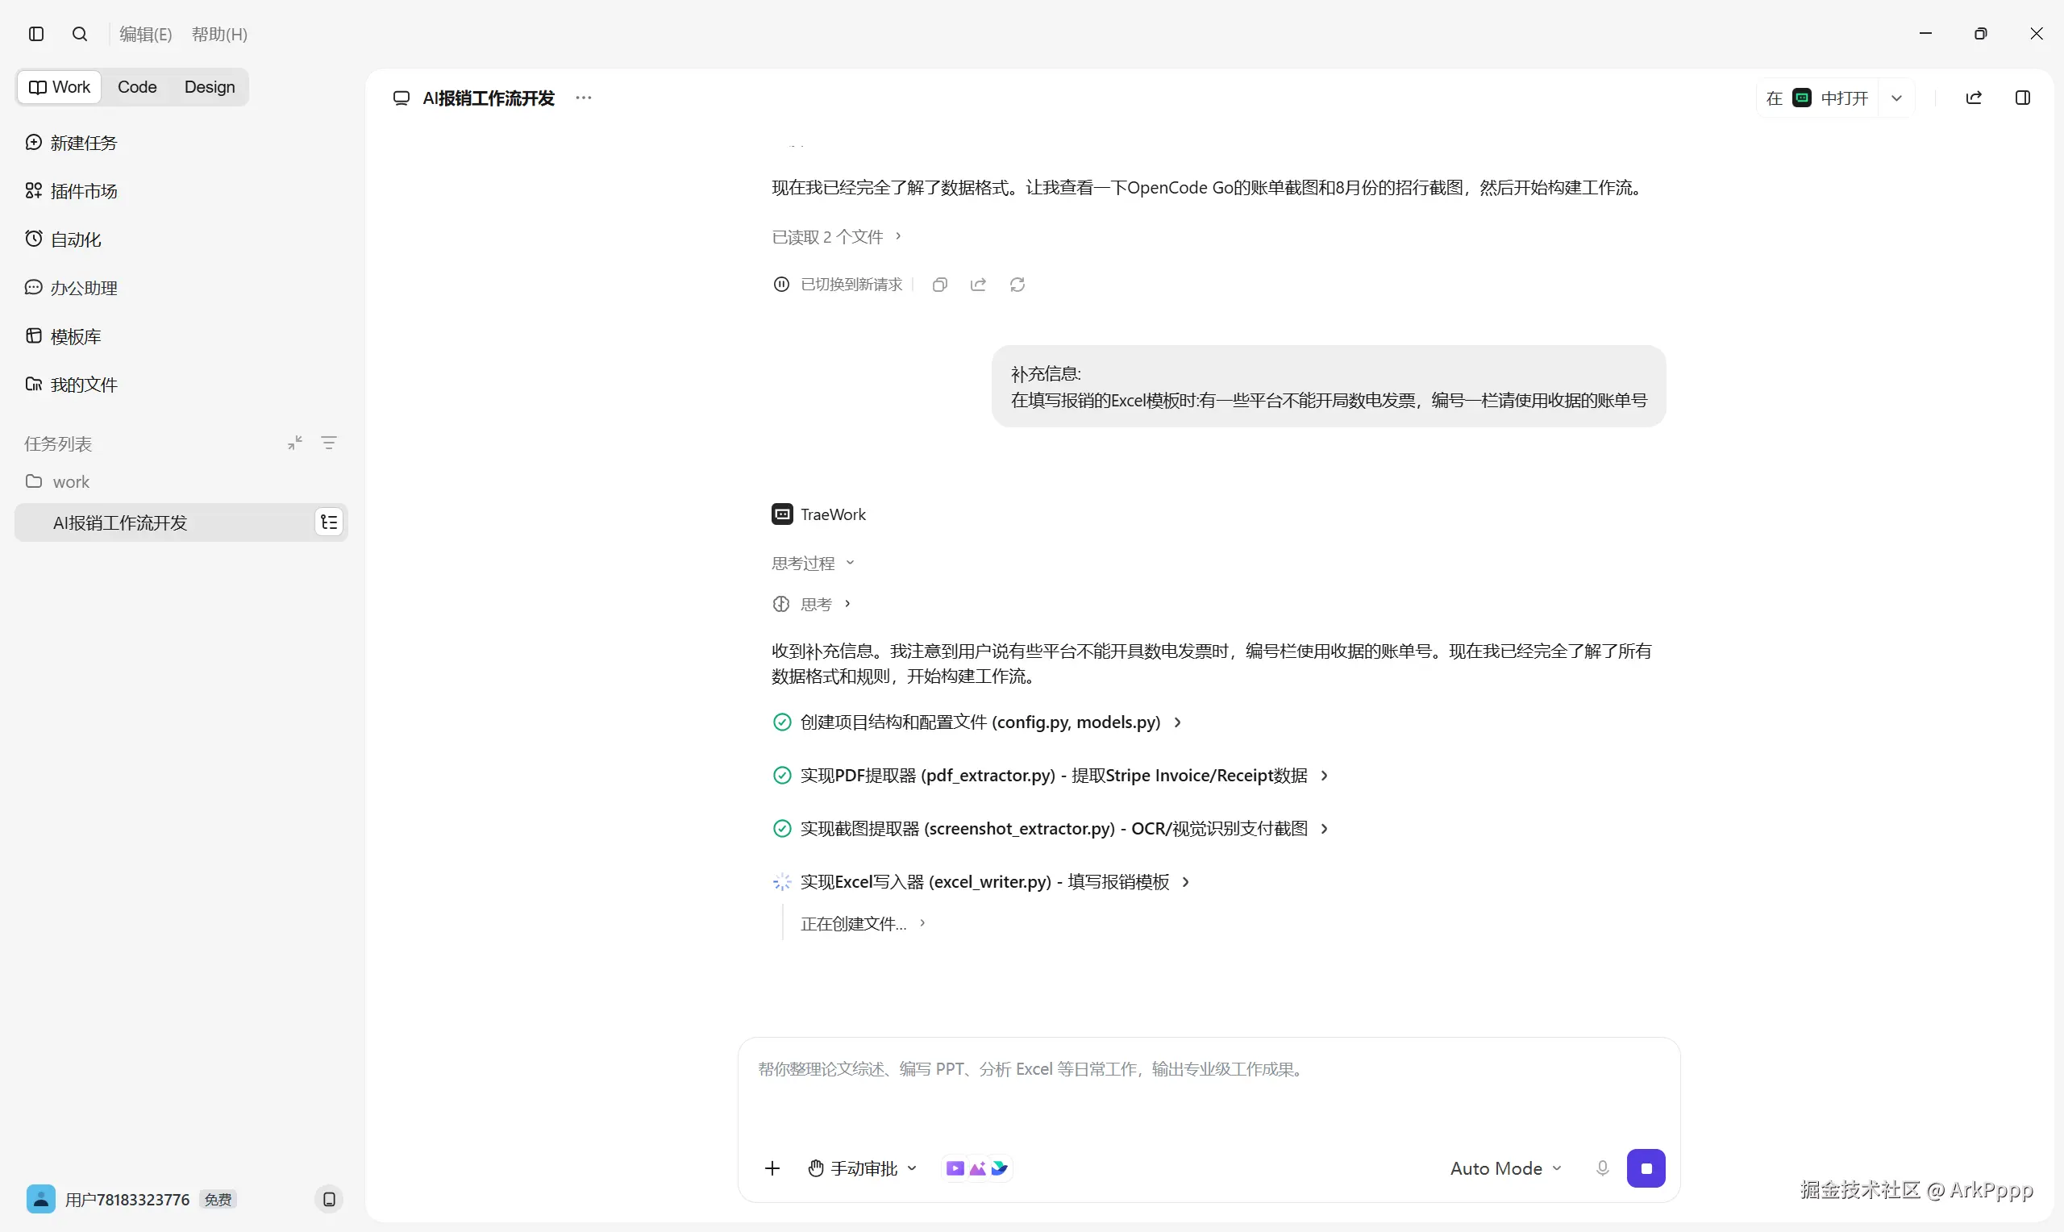Regenerate the response with refresh icon

pos(1017,285)
